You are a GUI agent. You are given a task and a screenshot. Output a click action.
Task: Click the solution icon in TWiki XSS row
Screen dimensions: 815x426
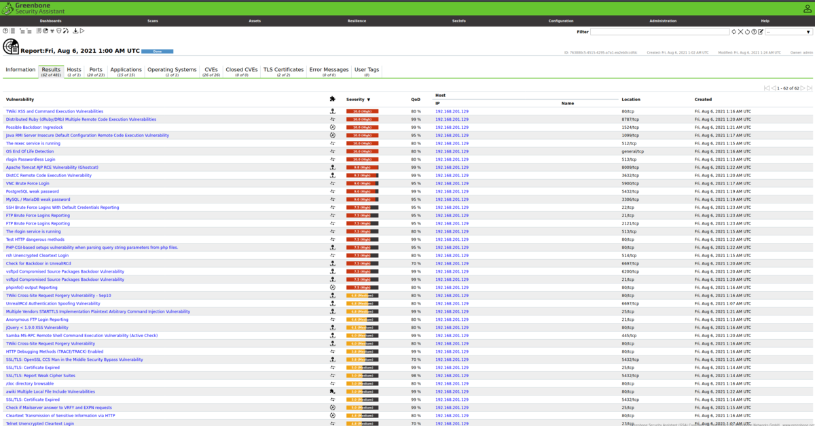point(333,111)
